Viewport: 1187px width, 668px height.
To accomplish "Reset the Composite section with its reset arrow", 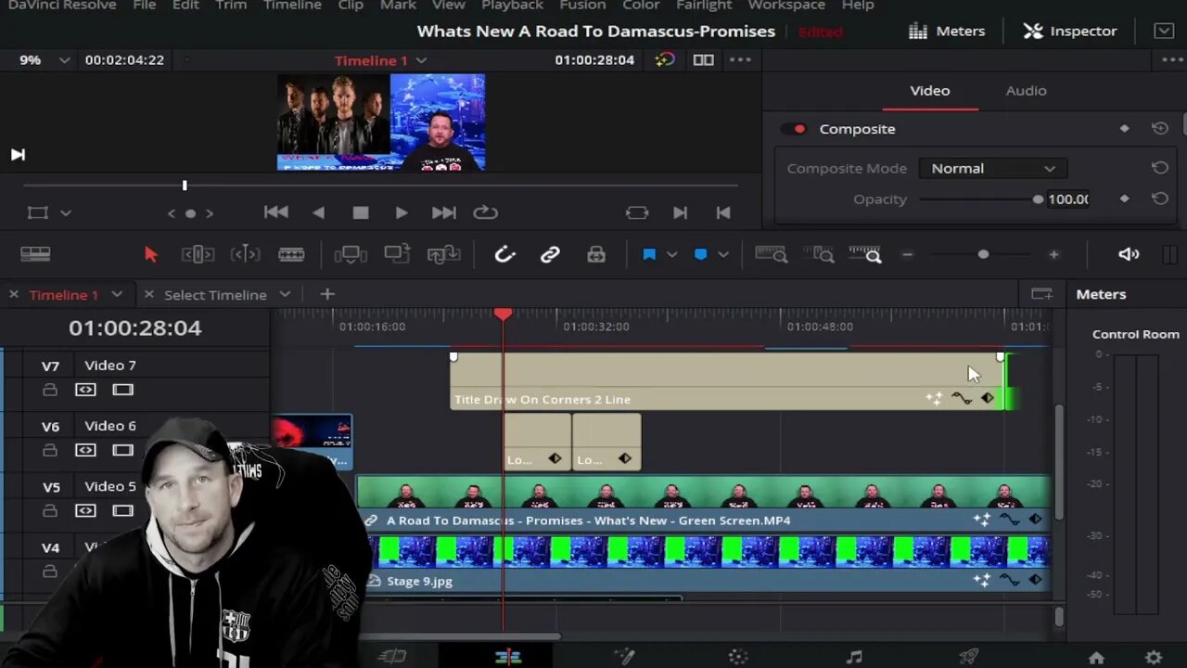I will 1159,129.
